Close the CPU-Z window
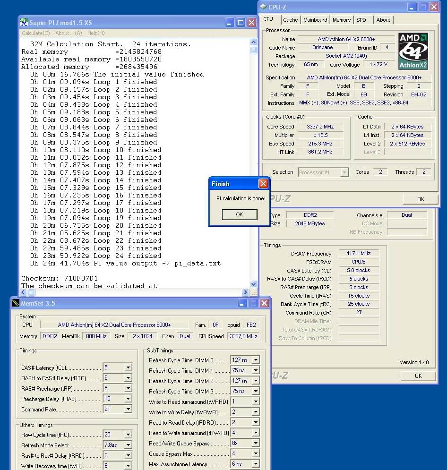Screen dimensions: 447x470 coord(434,7)
